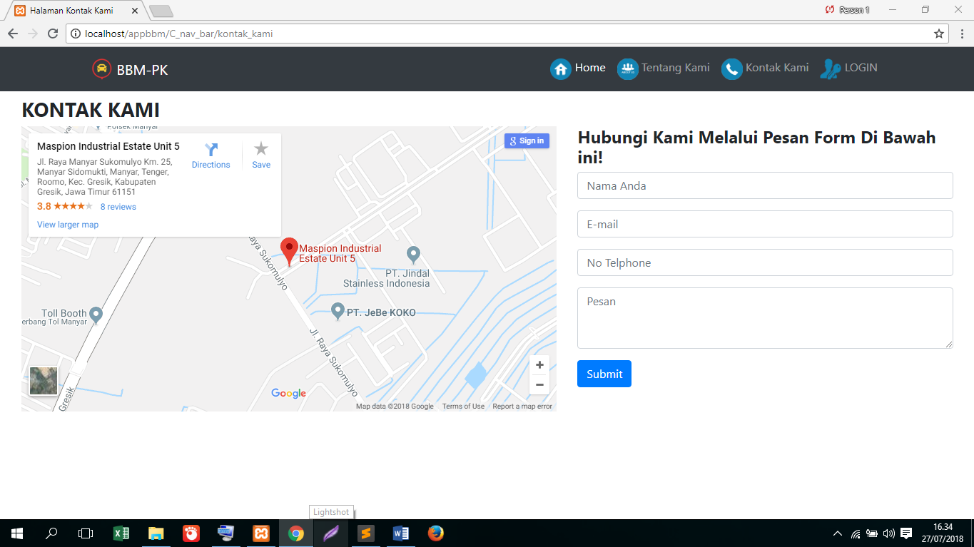Image resolution: width=974 pixels, height=547 pixels.
Task: Go back to the previous page
Action: (12, 34)
